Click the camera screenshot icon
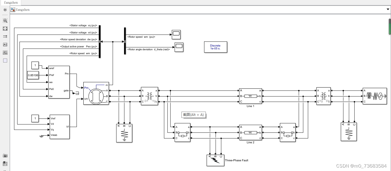Screen dimensions: 391x171 5,156
